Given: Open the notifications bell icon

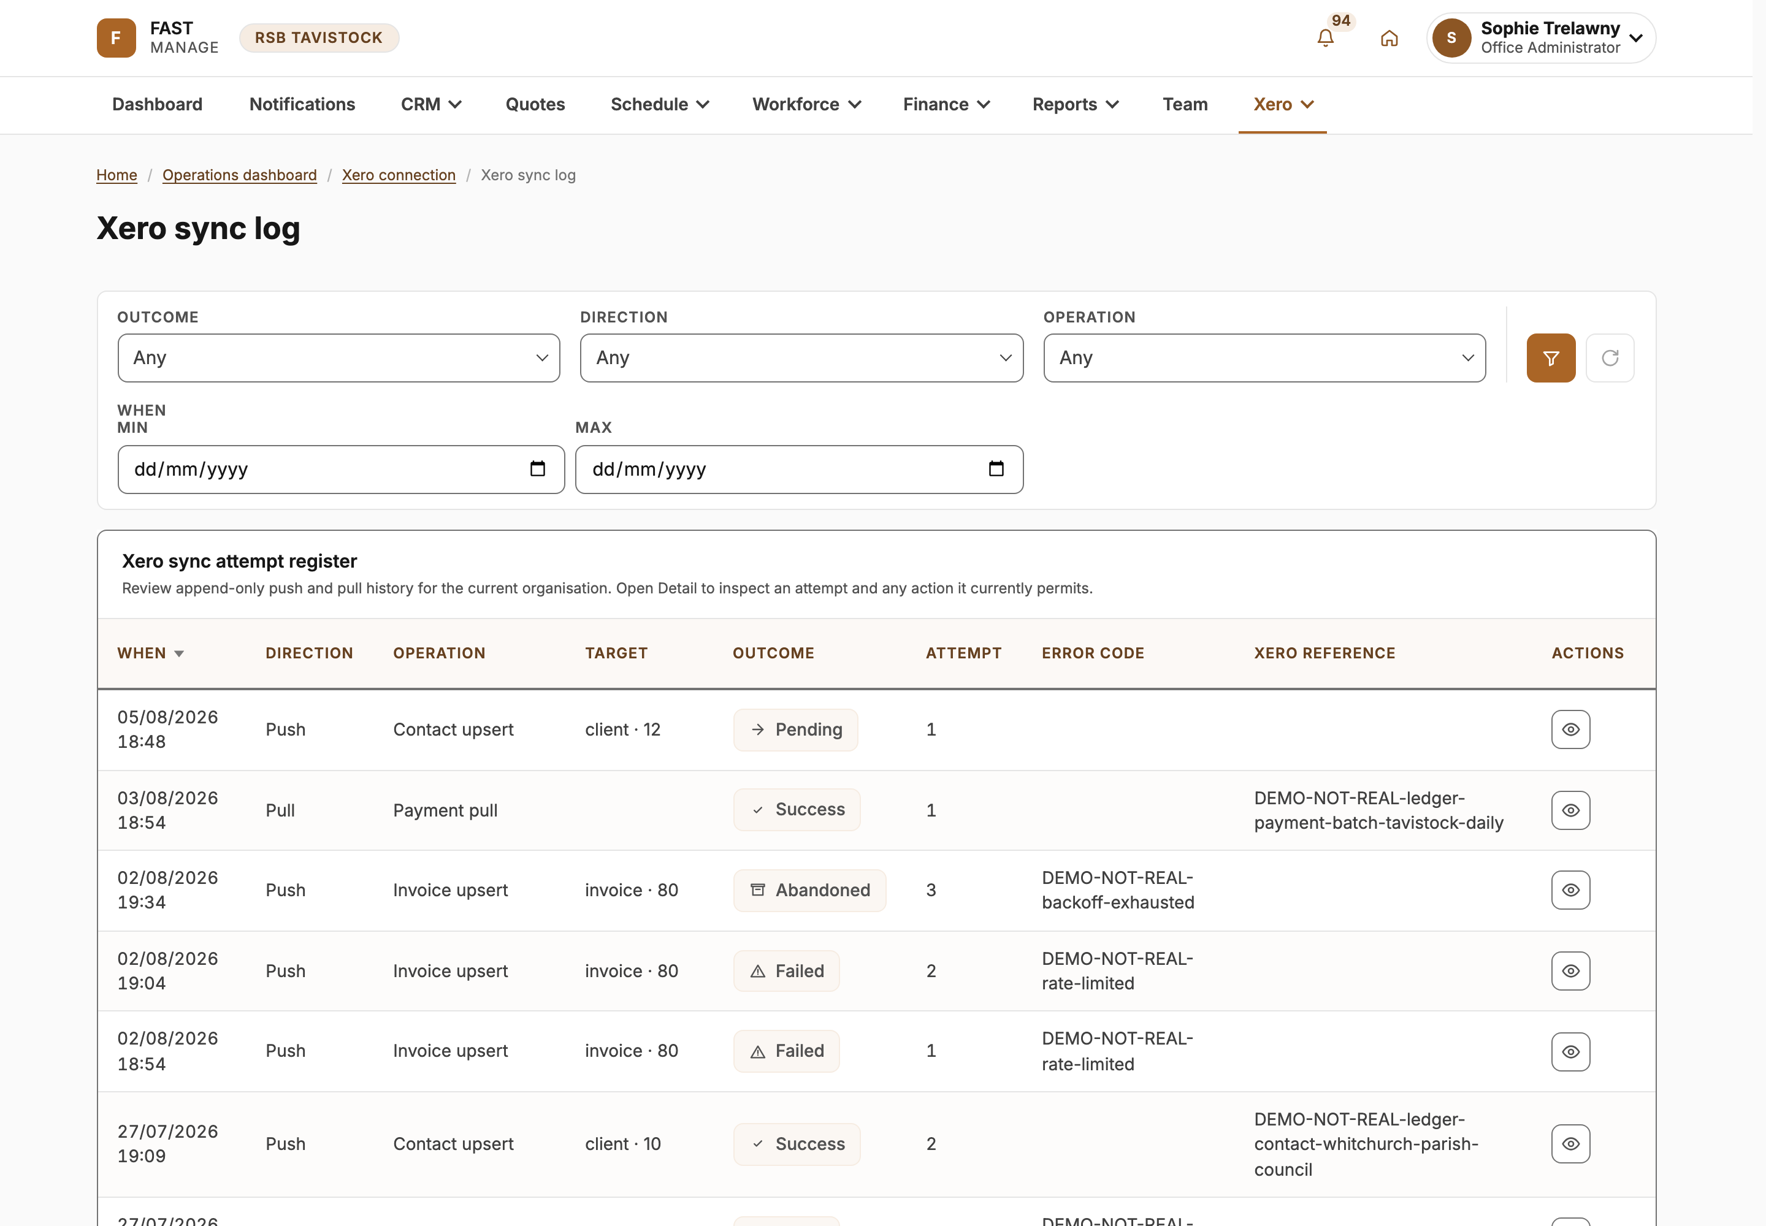Looking at the screenshot, I should coord(1325,37).
